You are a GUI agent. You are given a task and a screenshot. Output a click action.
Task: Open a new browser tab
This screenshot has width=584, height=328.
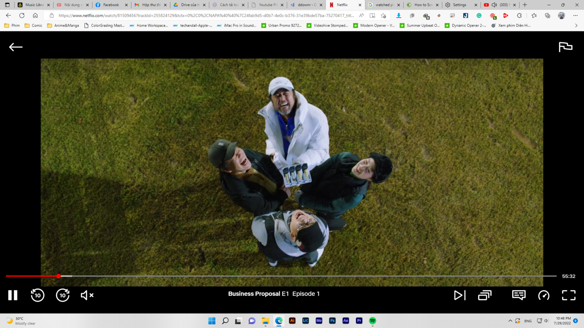click(x=525, y=5)
